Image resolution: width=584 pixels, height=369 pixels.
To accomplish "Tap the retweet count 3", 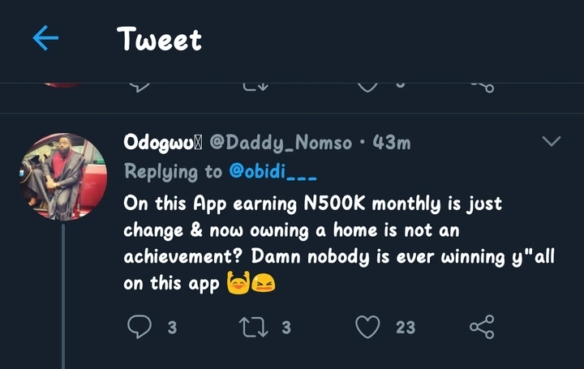I will (x=286, y=328).
